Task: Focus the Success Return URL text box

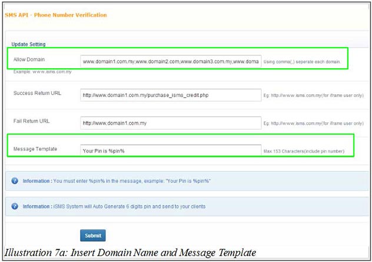Action: click(171, 95)
